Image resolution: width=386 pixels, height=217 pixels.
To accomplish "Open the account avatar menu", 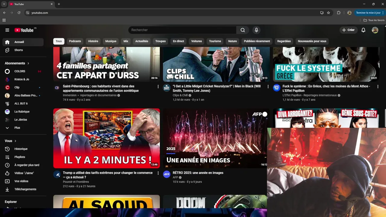I will click(375, 30).
